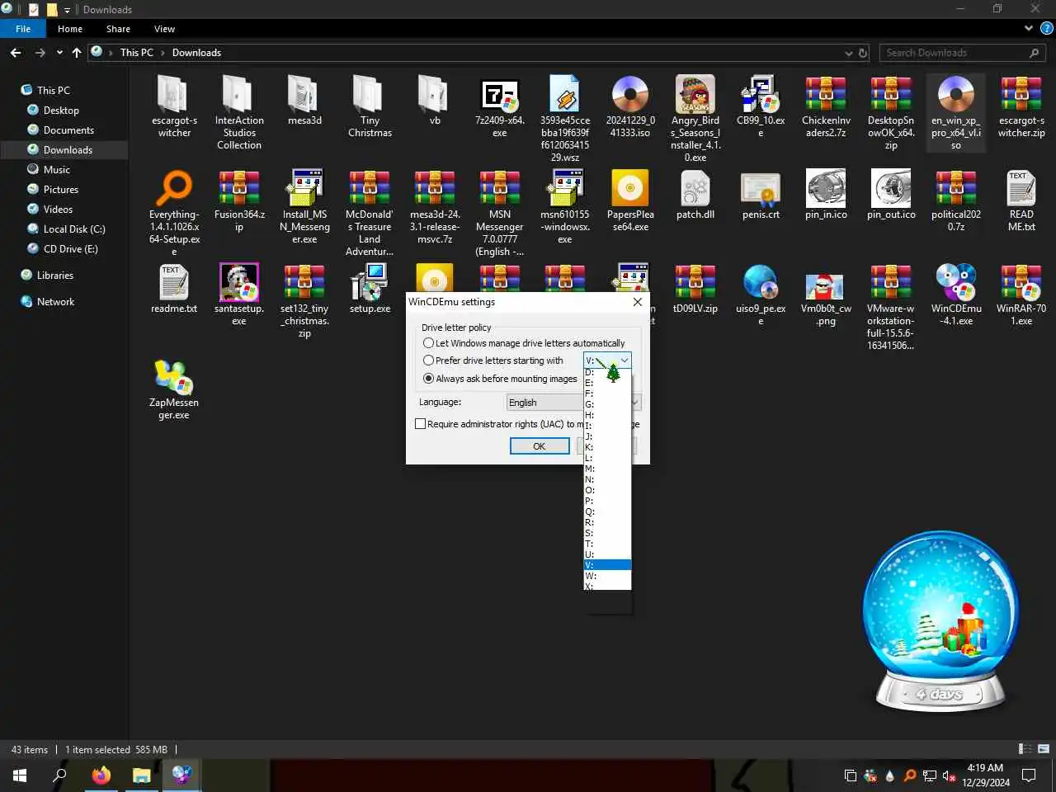This screenshot has height=792, width=1056.
Task: Click the network tray icon
Action: pos(929,775)
